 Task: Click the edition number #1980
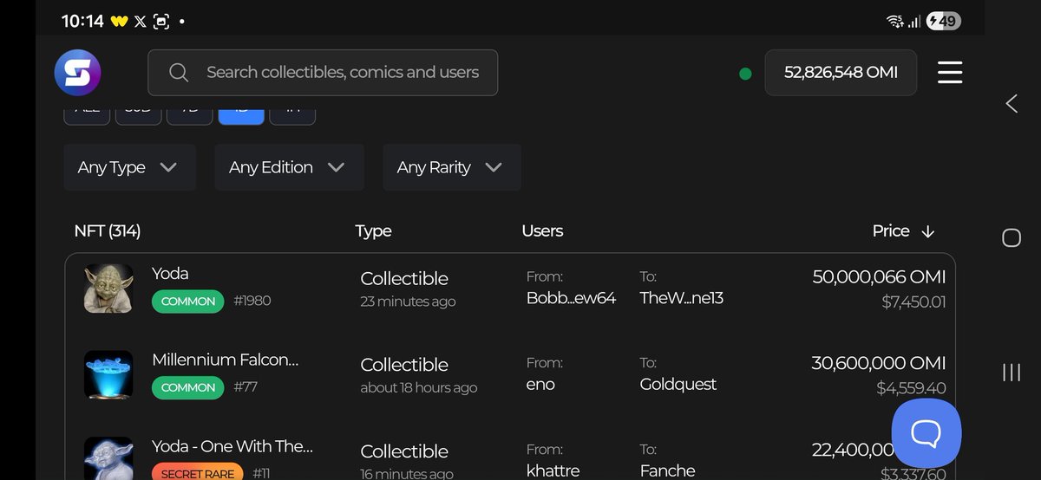(252, 302)
